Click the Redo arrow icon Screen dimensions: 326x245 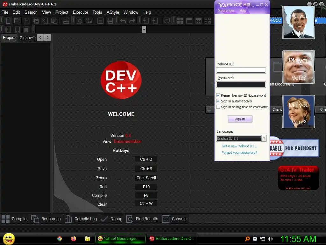(132, 21)
